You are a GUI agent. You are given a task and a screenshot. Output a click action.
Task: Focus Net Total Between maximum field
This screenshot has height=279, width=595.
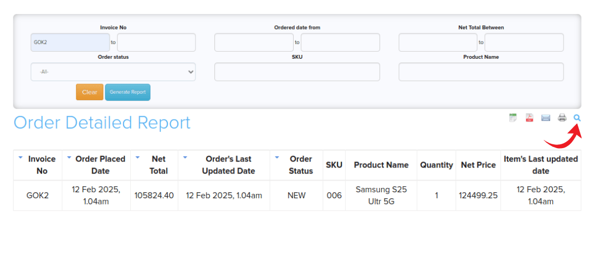pyautogui.click(x=524, y=43)
